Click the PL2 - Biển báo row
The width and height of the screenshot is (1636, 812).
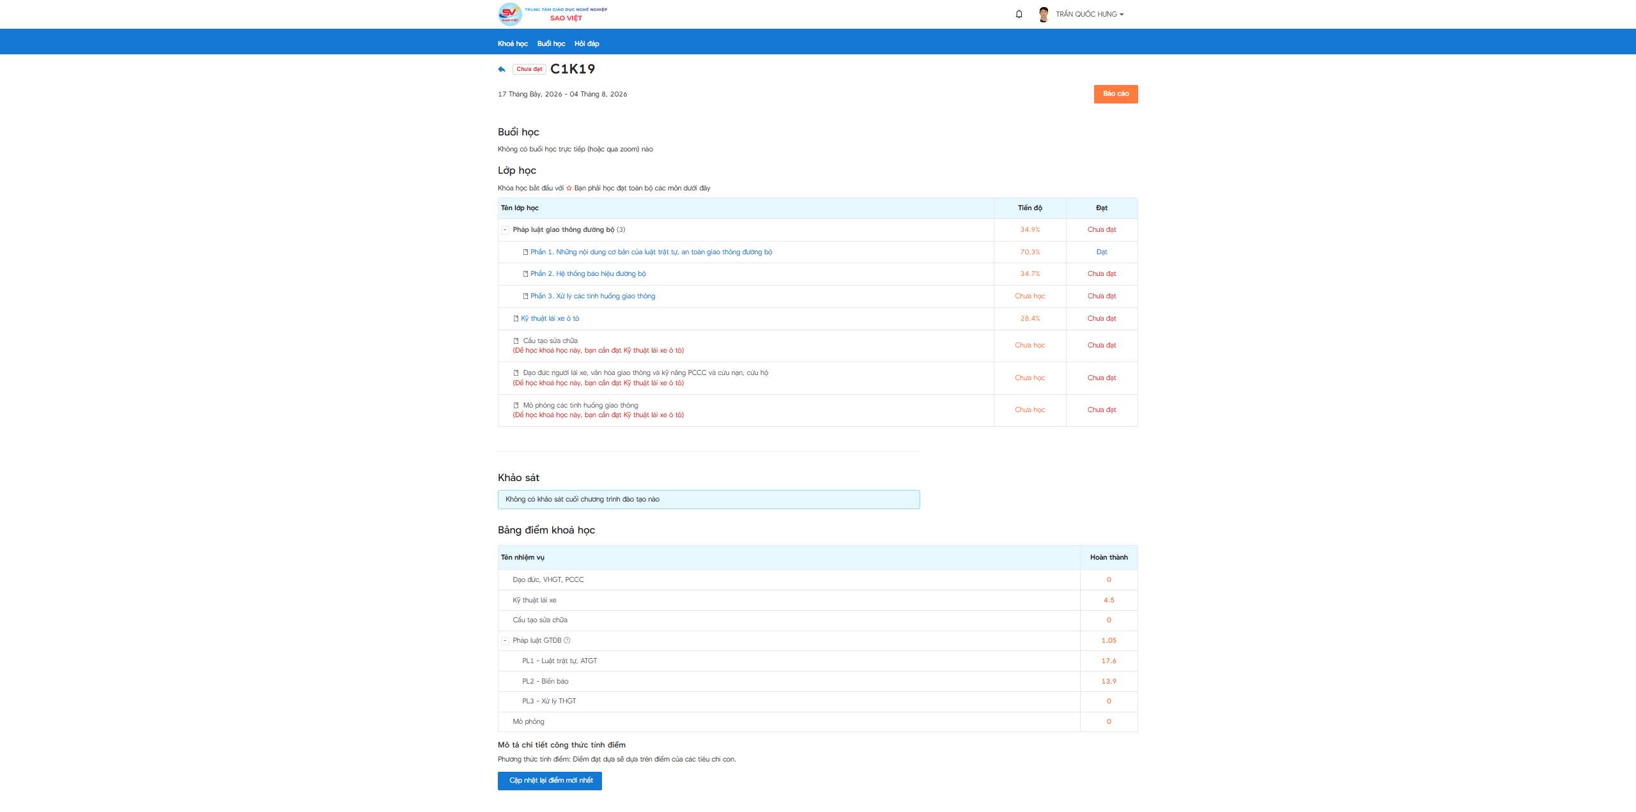[817, 682]
